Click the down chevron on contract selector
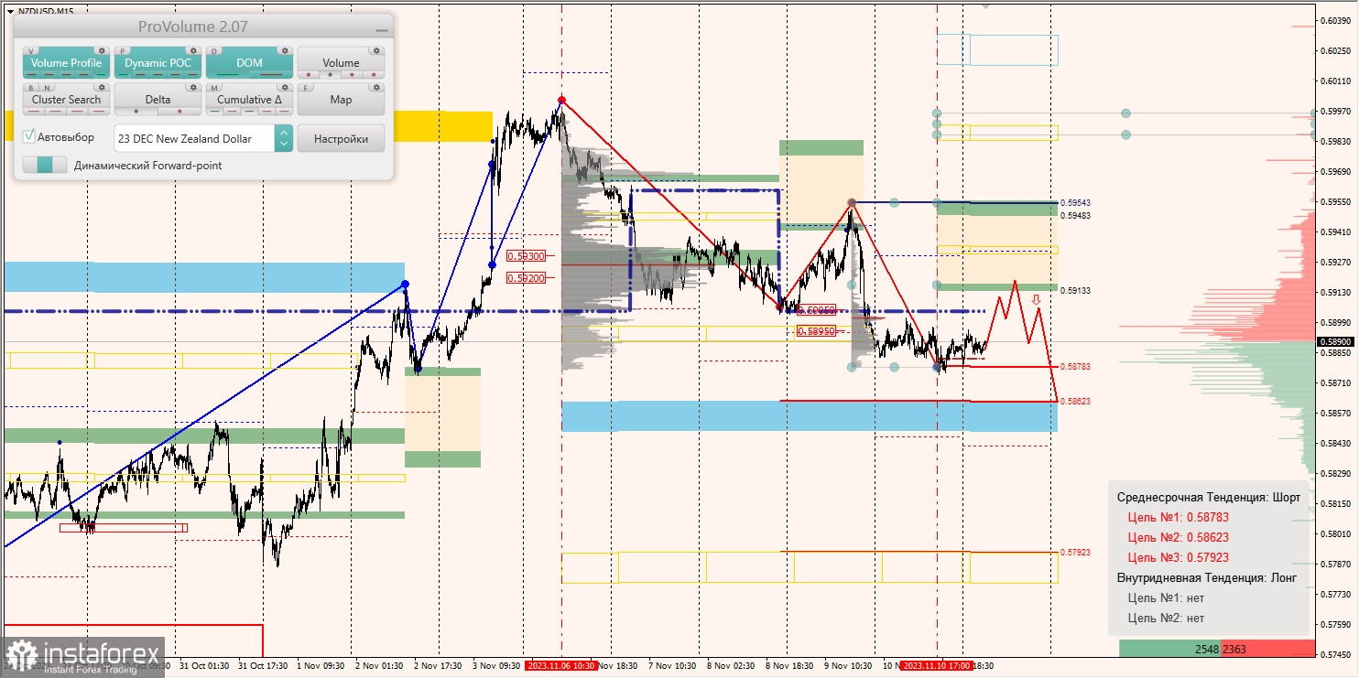This screenshot has height=678, width=1359. click(x=284, y=145)
